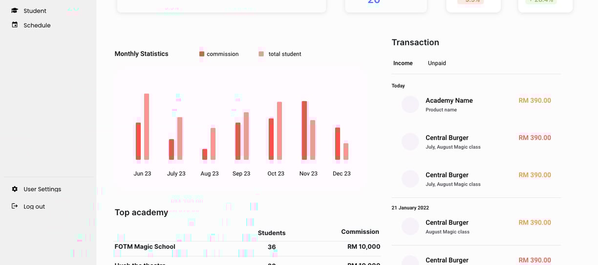Select the Jun 23 total student bar
598x265 pixels.
tap(147, 127)
